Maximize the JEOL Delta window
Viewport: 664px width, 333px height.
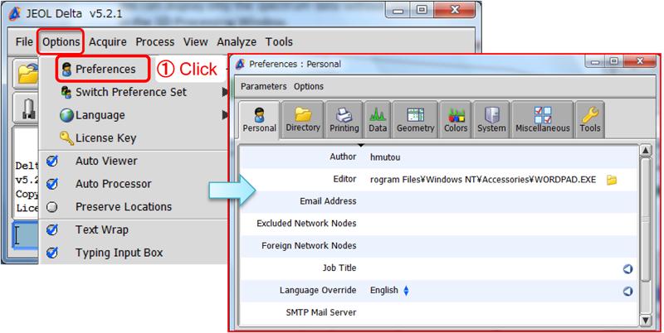(x=422, y=10)
